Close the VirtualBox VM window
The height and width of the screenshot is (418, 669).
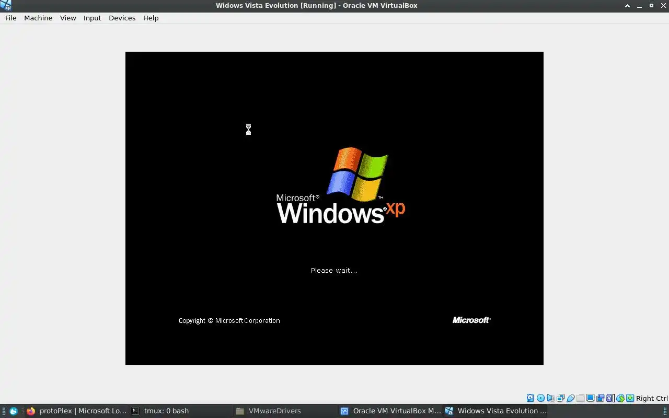point(663,5)
